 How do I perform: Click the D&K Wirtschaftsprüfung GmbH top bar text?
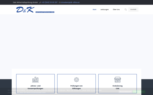click(x=25, y=3)
